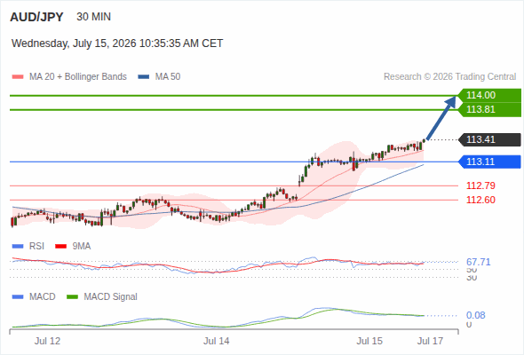Click the MACD value 0.08

(x=475, y=315)
